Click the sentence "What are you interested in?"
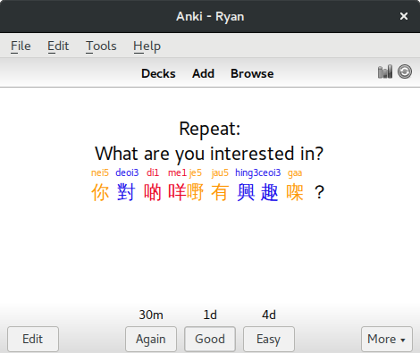This screenshot has width=420, height=353. tap(209, 154)
